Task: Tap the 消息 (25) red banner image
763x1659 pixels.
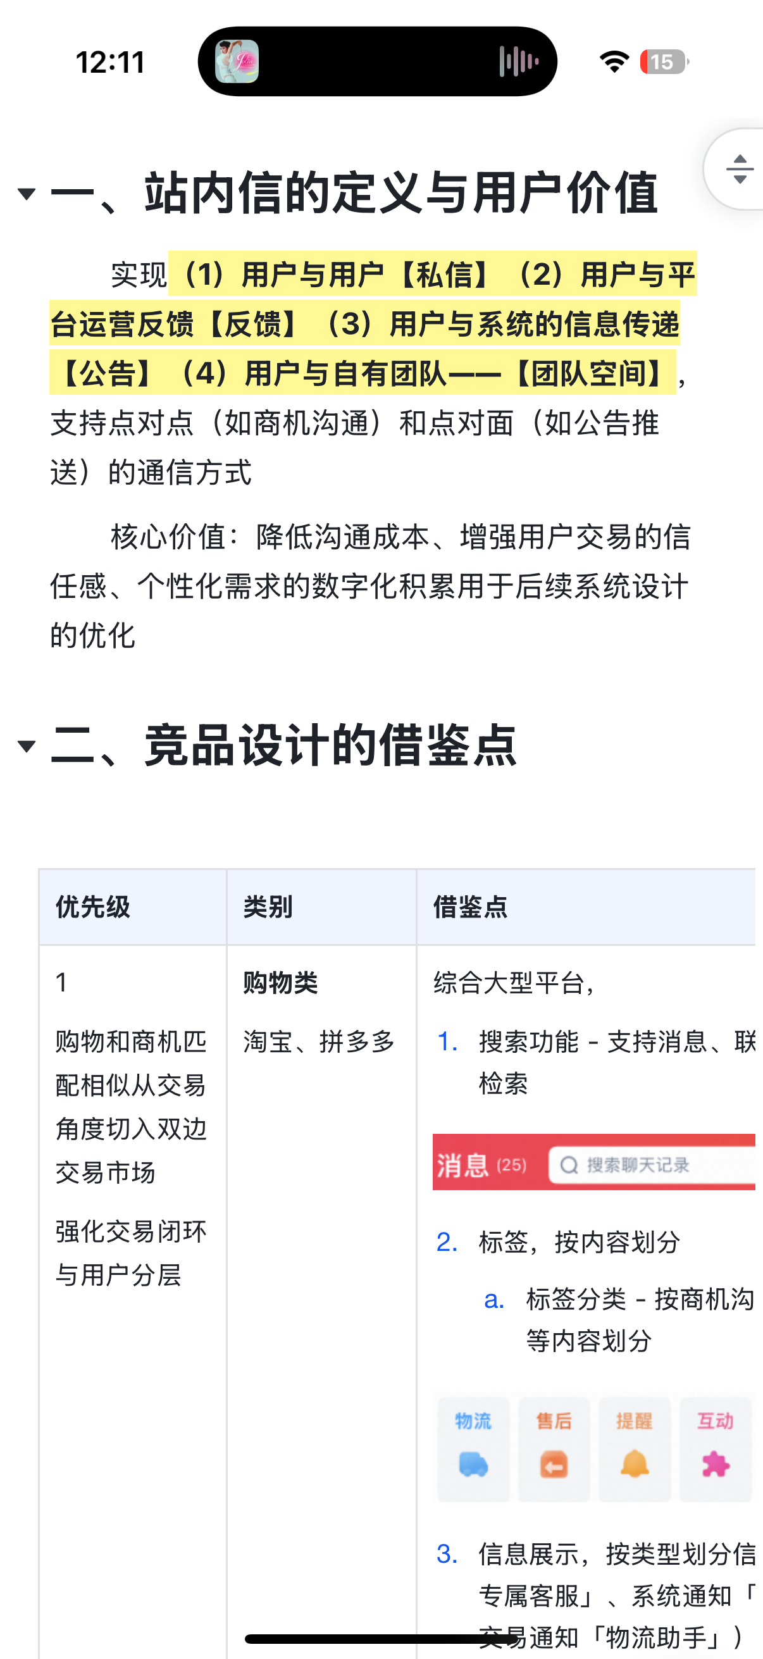Action: 593,1162
